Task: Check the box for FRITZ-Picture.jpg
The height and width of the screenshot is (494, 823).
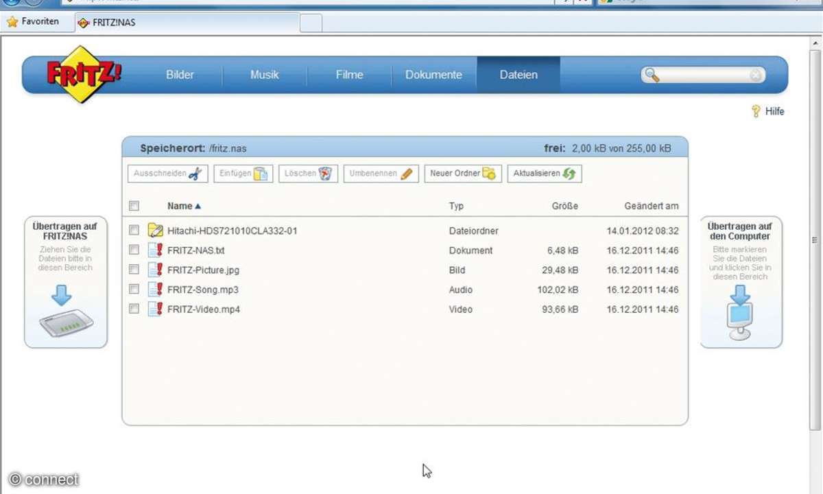Action: (134, 270)
